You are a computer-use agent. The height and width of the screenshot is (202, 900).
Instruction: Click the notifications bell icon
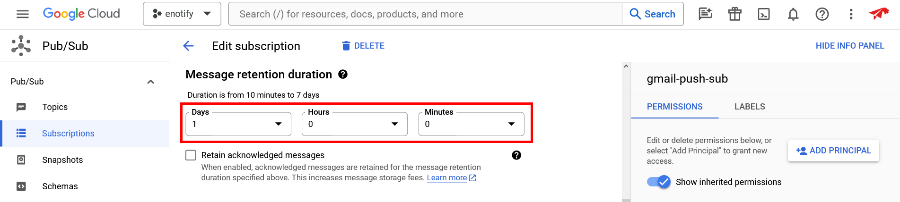(x=793, y=14)
